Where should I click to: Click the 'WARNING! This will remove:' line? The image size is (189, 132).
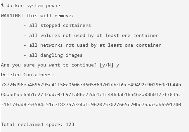(38, 15)
